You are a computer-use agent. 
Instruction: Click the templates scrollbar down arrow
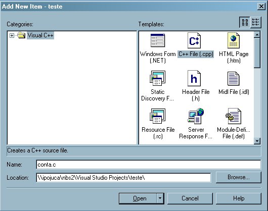[x=257, y=141]
